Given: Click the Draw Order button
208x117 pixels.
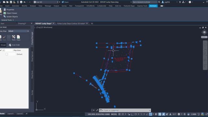Looking at the screenshot, I should pyautogui.click(x=14, y=45).
